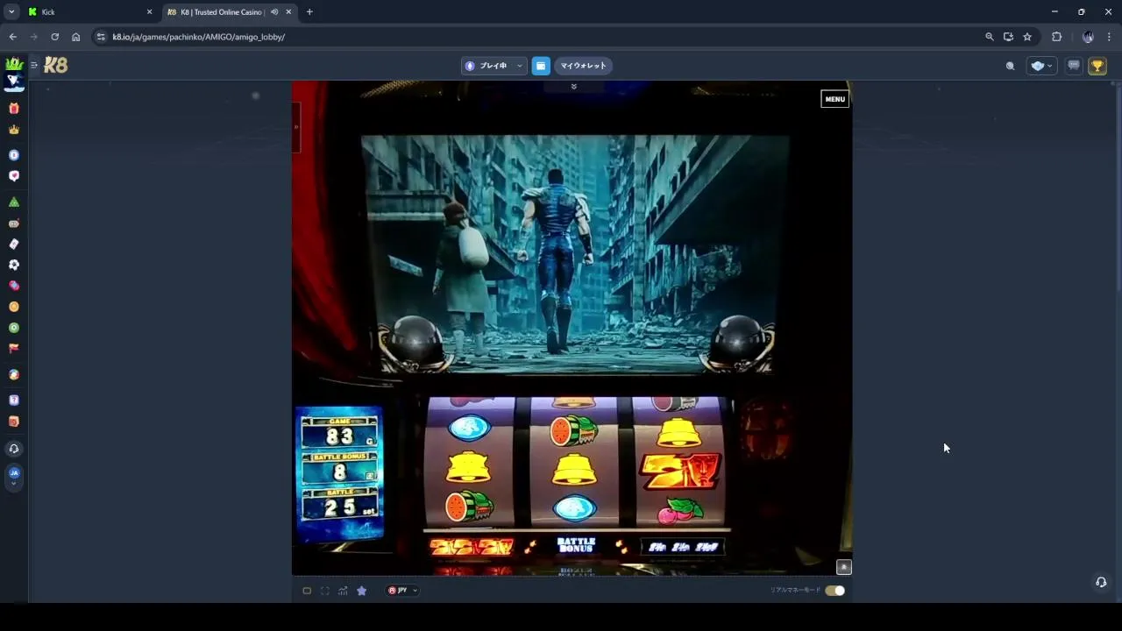Open the gift box sidebar icon
This screenshot has height=631, width=1122.
tap(13, 109)
